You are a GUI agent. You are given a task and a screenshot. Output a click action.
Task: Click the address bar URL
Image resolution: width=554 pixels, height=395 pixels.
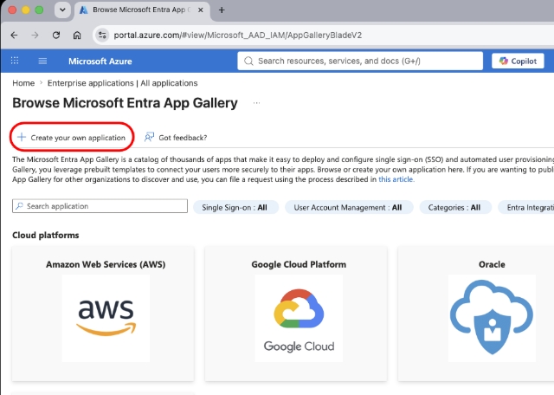pyautogui.click(x=238, y=35)
